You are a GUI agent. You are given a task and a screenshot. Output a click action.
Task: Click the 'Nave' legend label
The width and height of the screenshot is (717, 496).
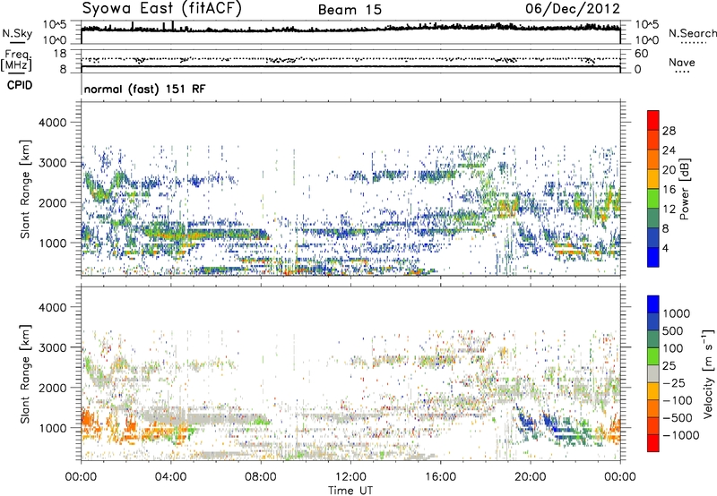682,62
